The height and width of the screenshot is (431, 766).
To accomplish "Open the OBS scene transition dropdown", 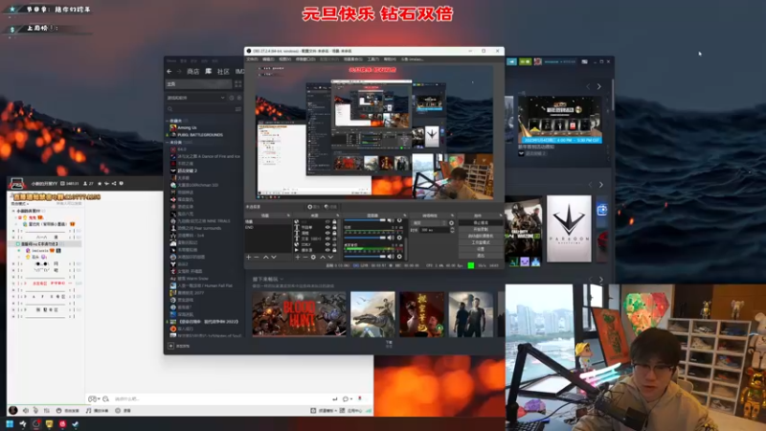I will tap(429, 223).
